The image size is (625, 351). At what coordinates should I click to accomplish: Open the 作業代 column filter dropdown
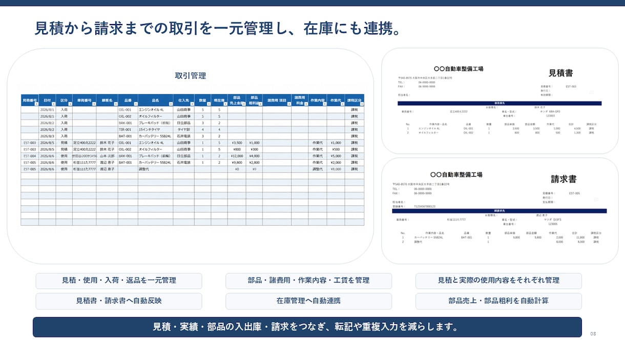342,104
